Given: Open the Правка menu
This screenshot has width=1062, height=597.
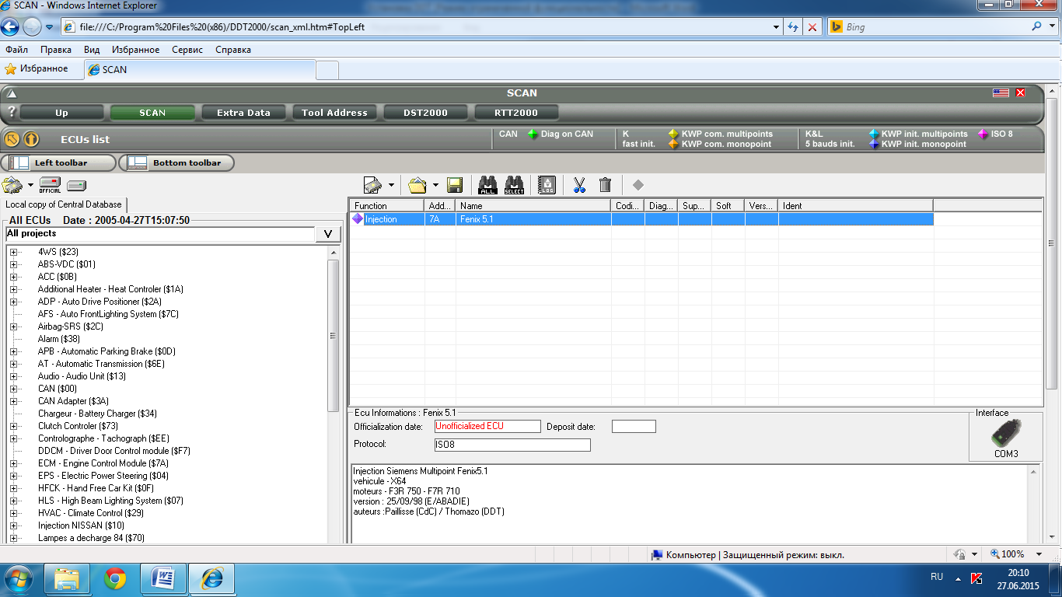Looking at the screenshot, I should (56, 50).
